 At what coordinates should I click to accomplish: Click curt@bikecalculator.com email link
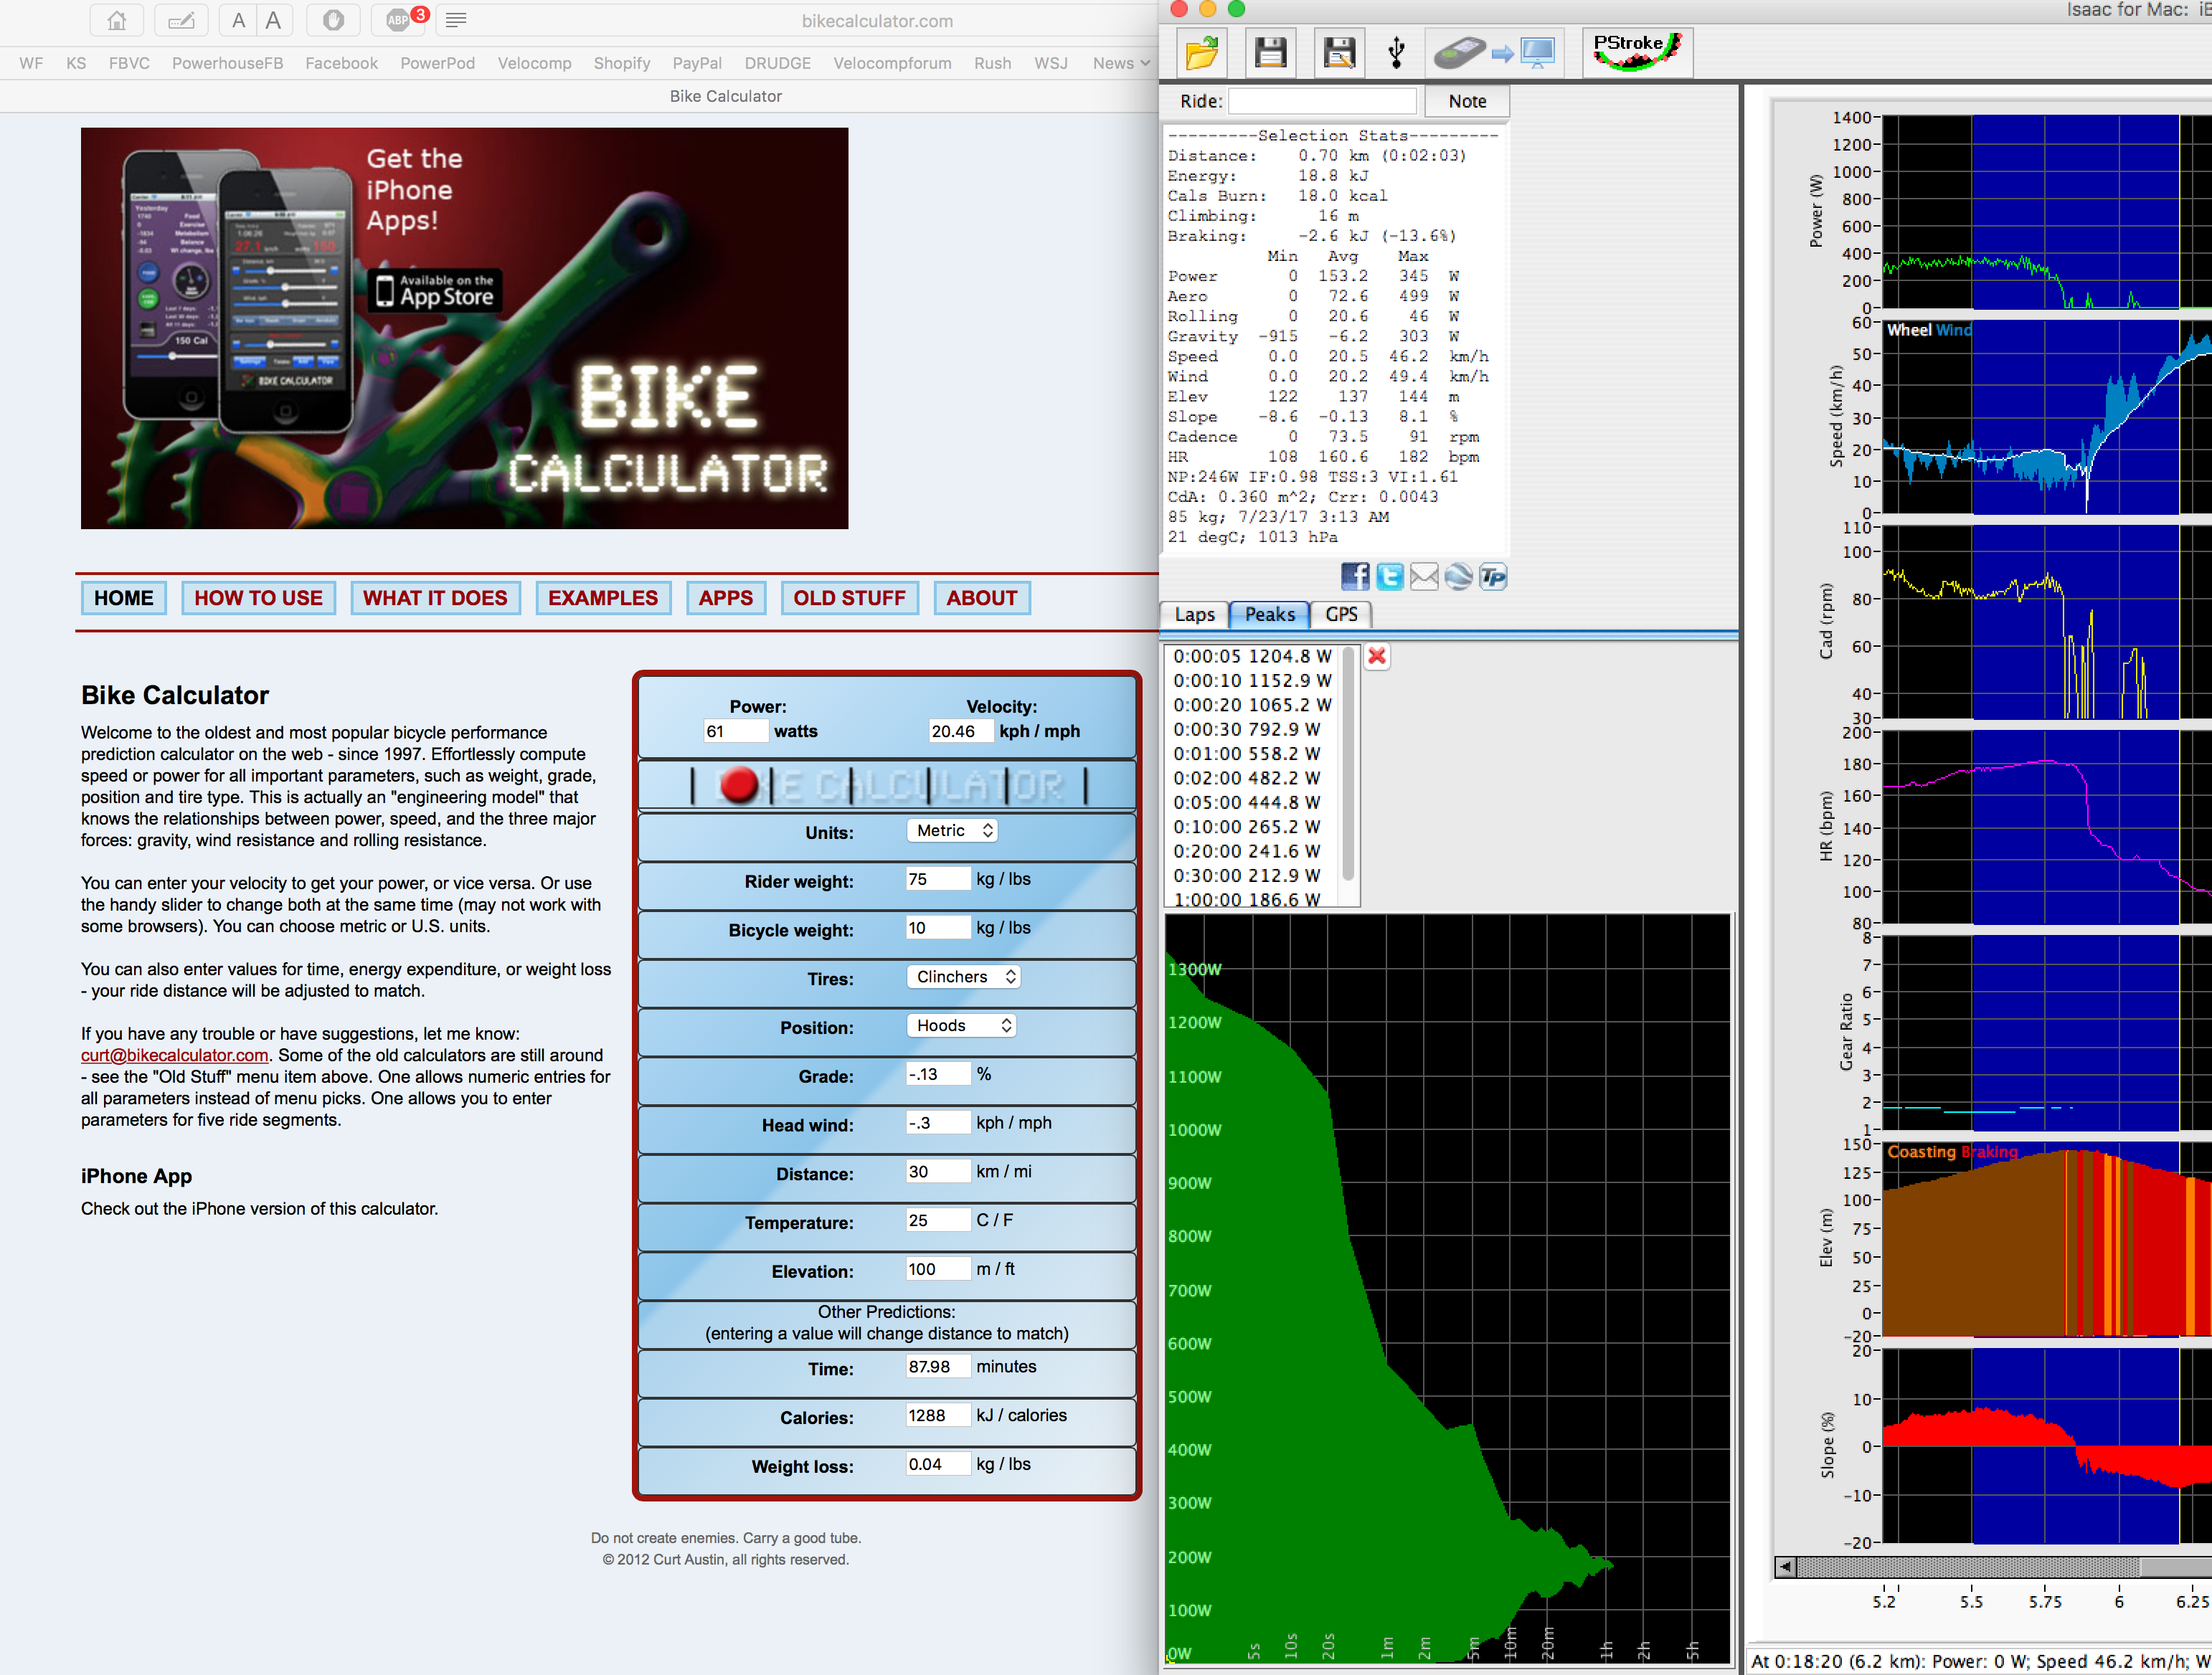coord(174,1055)
